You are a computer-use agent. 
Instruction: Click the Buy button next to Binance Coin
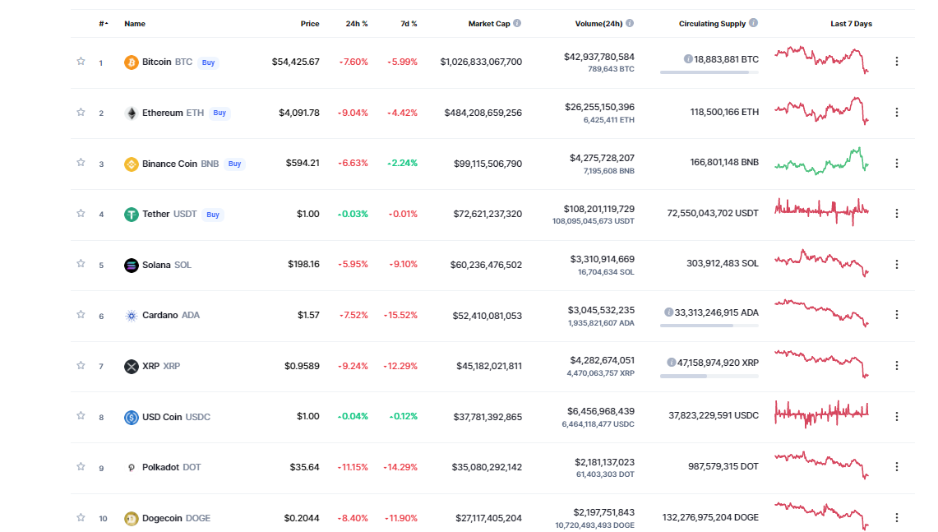234,164
